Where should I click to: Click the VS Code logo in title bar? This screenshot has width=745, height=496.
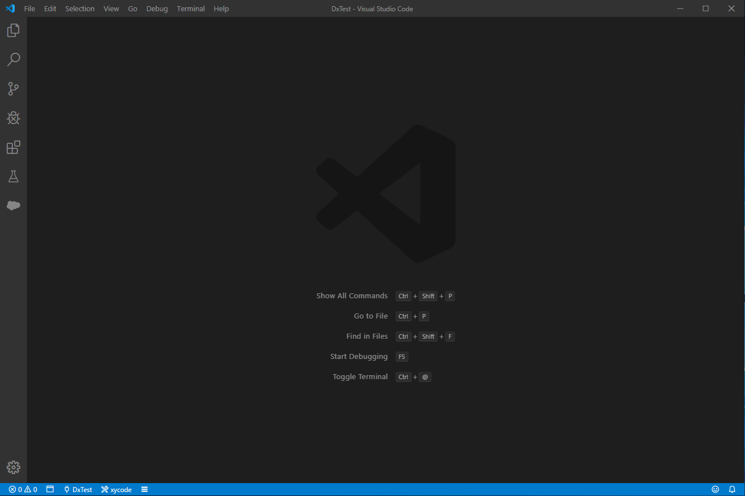pos(10,8)
